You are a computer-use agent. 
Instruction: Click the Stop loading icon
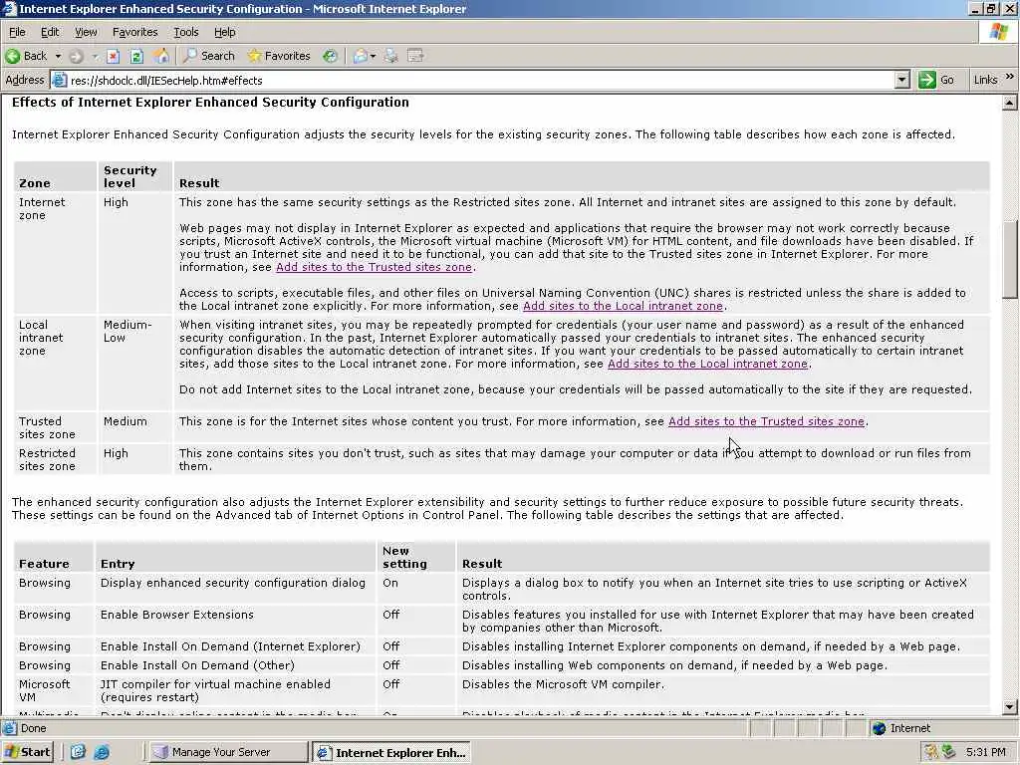click(114, 56)
